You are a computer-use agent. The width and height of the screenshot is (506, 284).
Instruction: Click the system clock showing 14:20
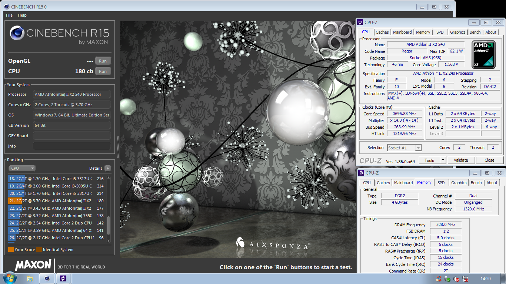(485, 279)
